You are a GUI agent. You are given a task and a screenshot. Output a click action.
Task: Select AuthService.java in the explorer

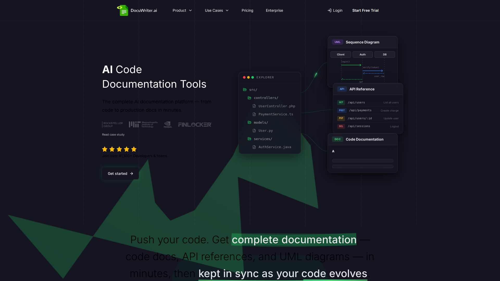click(274, 147)
